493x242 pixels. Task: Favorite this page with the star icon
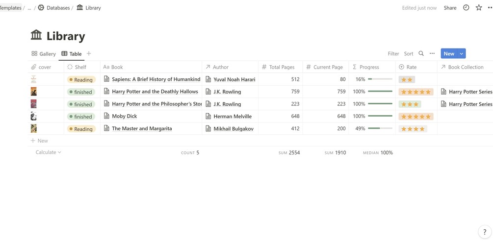479,8
